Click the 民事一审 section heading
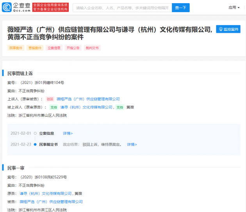This screenshot has width=246, height=212. point(16,168)
